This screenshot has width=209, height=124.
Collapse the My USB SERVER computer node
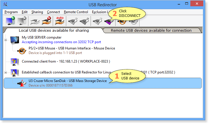(x=6, y=40)
